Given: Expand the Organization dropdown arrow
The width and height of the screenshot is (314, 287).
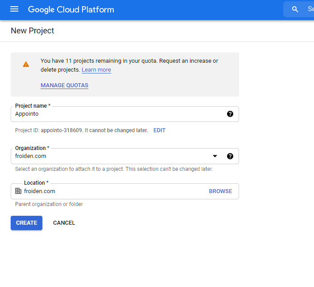Looking at the screenshot, I should (215, 156).
